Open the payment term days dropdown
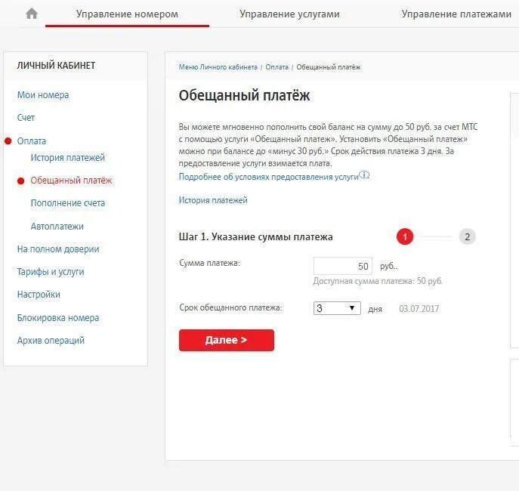 tap(337, 308)
